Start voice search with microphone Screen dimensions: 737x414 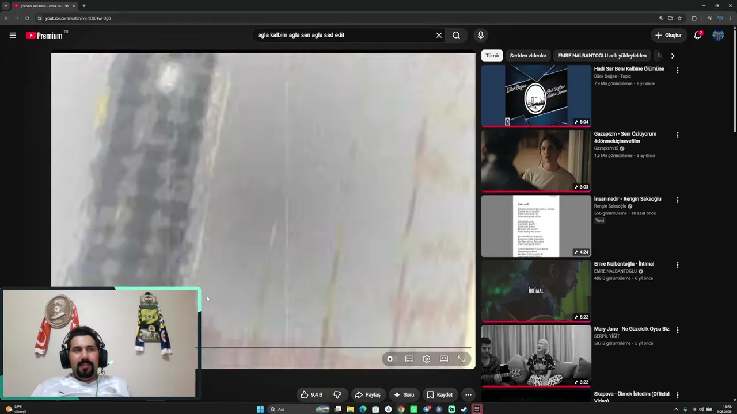click(x=481, y=35)
